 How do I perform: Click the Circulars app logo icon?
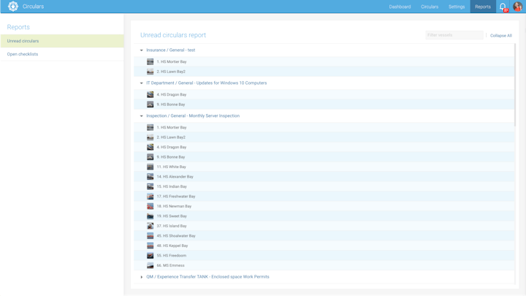(x=13, y=7)
